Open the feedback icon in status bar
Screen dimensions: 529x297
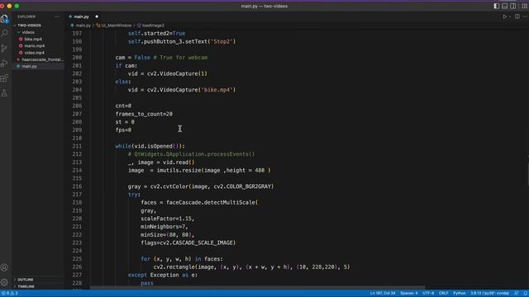coord(516,294)
